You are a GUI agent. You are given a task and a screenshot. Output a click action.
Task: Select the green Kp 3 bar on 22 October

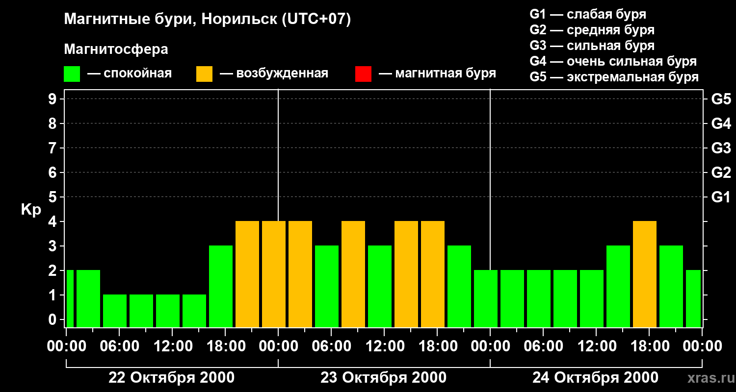221,287
